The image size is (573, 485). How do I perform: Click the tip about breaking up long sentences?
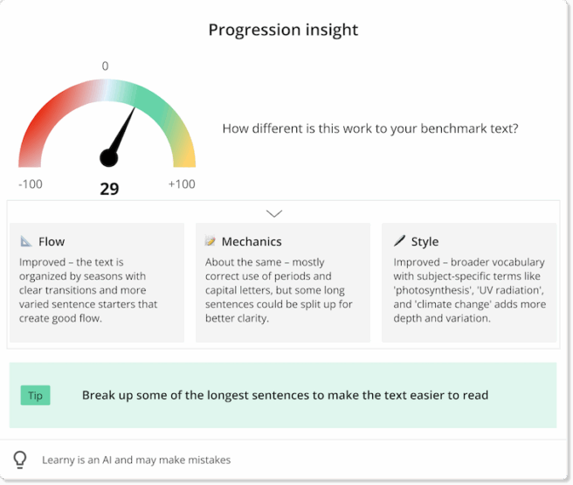(x=285, y=395)
